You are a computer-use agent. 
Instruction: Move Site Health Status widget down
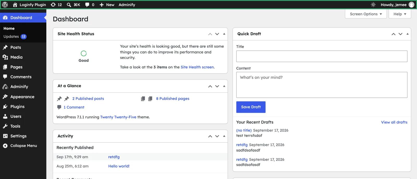217,34
